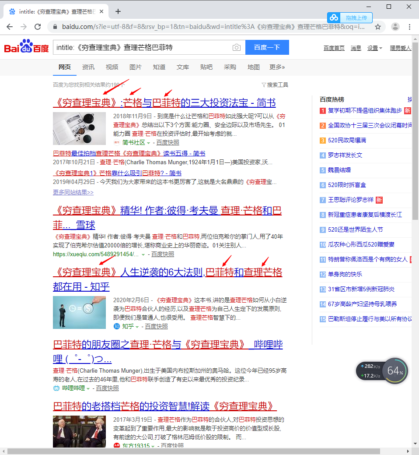Open 百度快照 for 简书 result
Viewport: 419px width, 455px height.
tap(168, 142)
